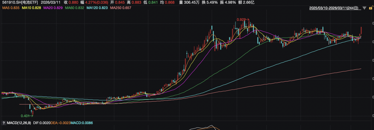Click the 4.27% change percentage value
The image size is (374, 130).
[x=91, y=2]
